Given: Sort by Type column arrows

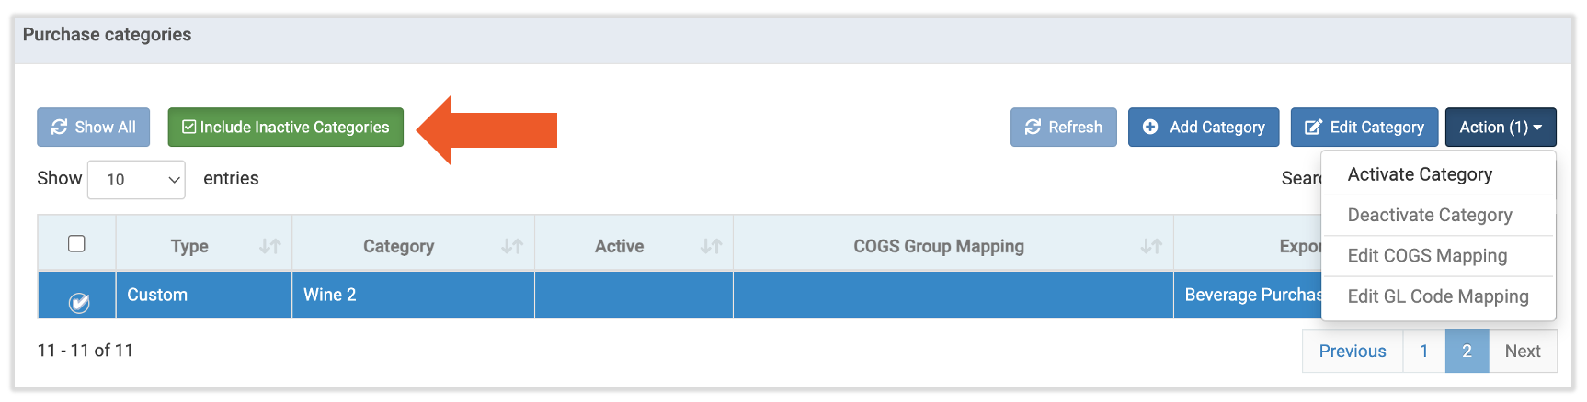Looking at the screenshot, I should coord(269,246).
